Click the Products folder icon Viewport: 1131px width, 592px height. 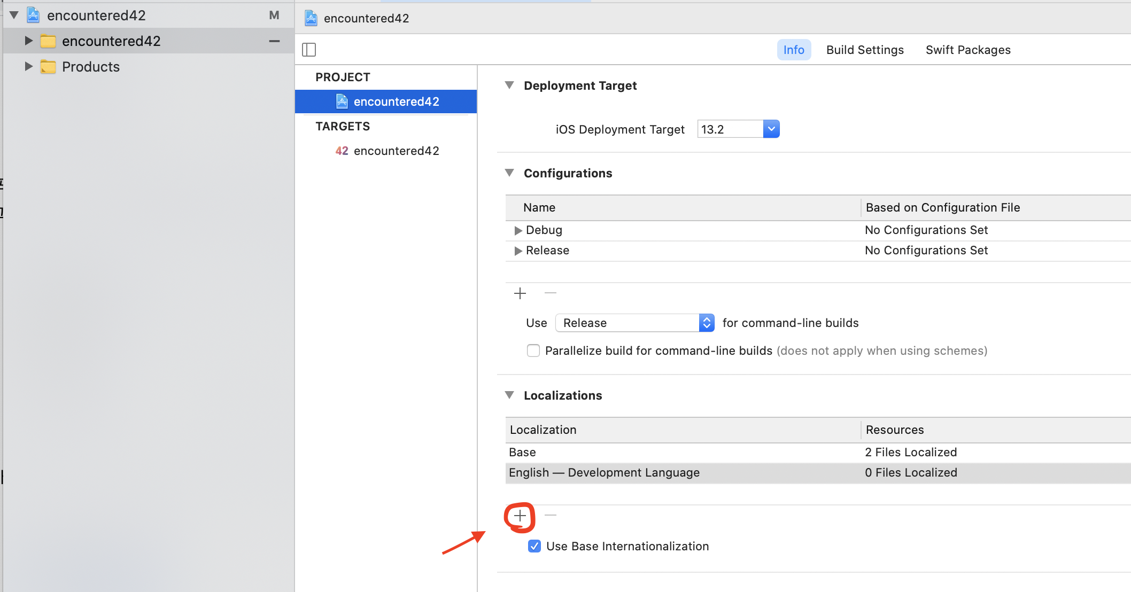click(x=48, y=67)
